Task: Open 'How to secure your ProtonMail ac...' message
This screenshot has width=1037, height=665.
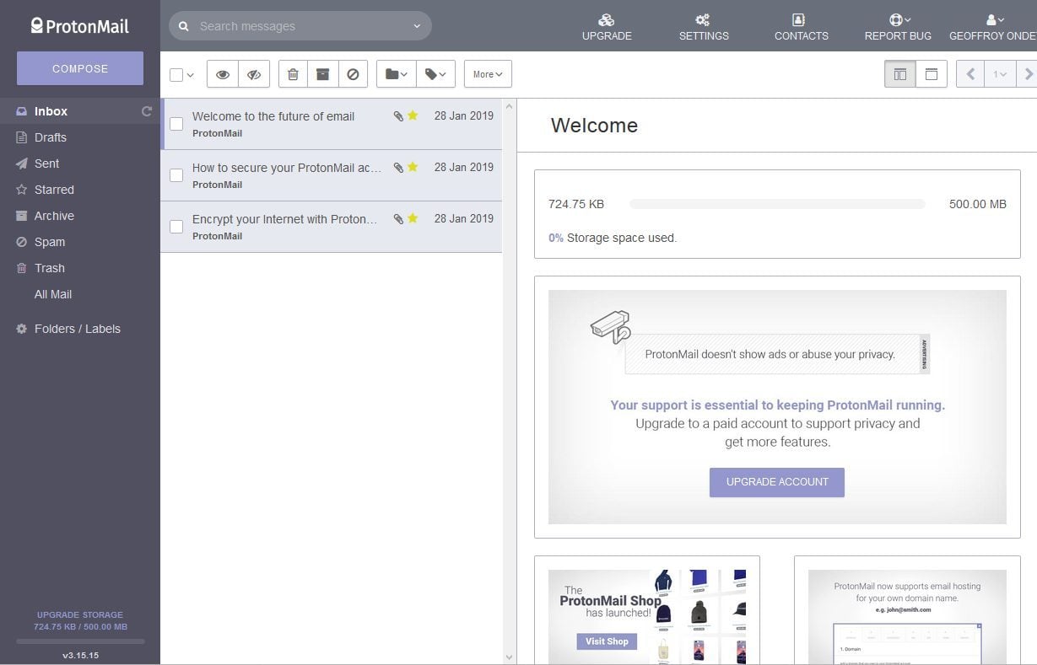Action: pos(332,175)
